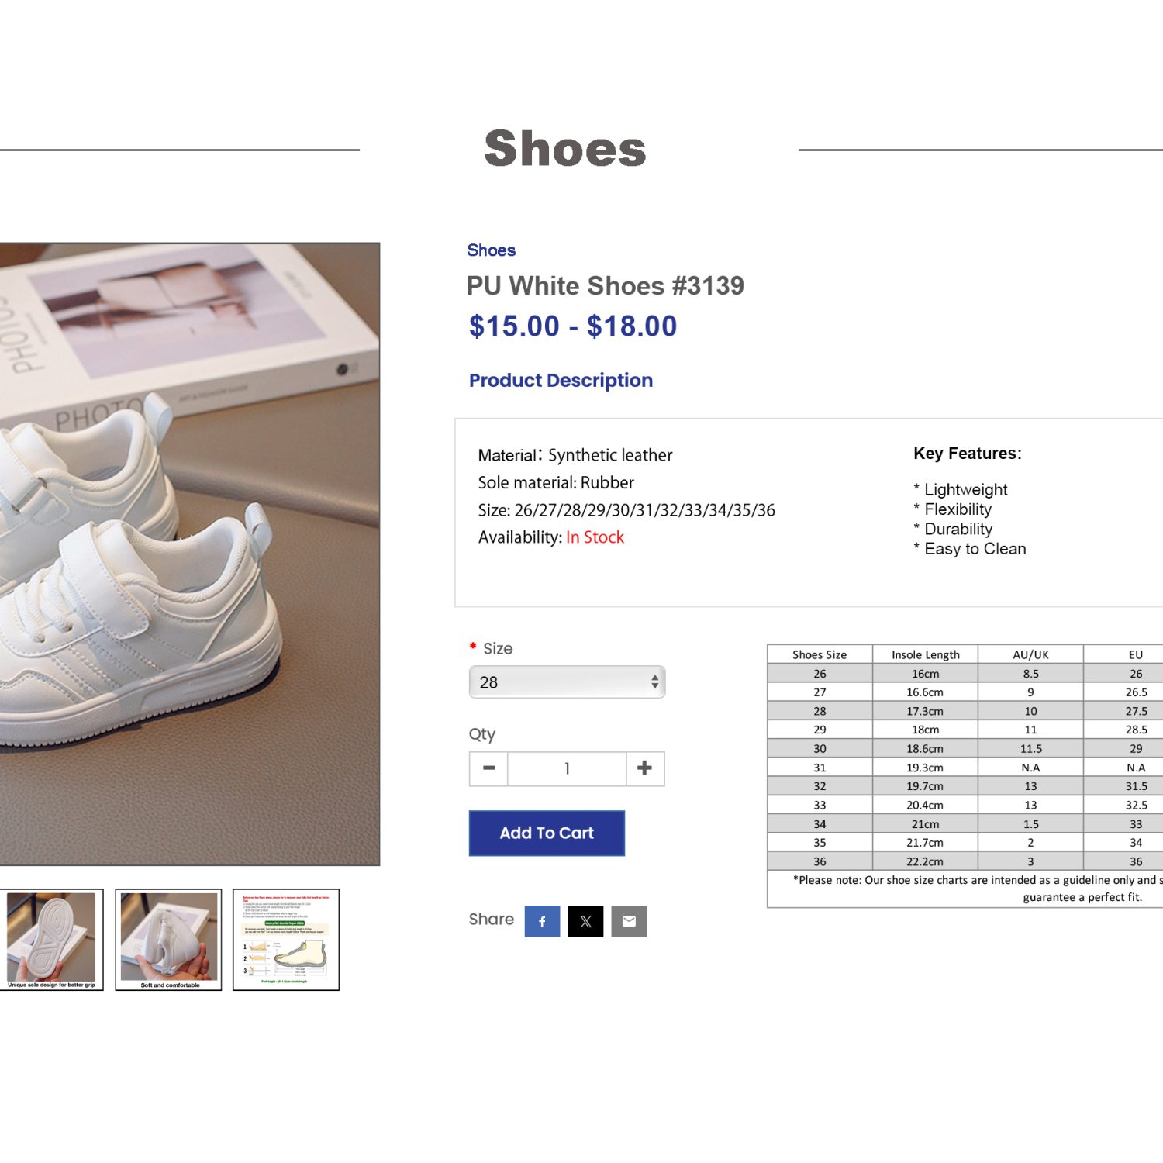Click the Add To Cart button
Screen dimensions: 1163x1163
(547, 833)
